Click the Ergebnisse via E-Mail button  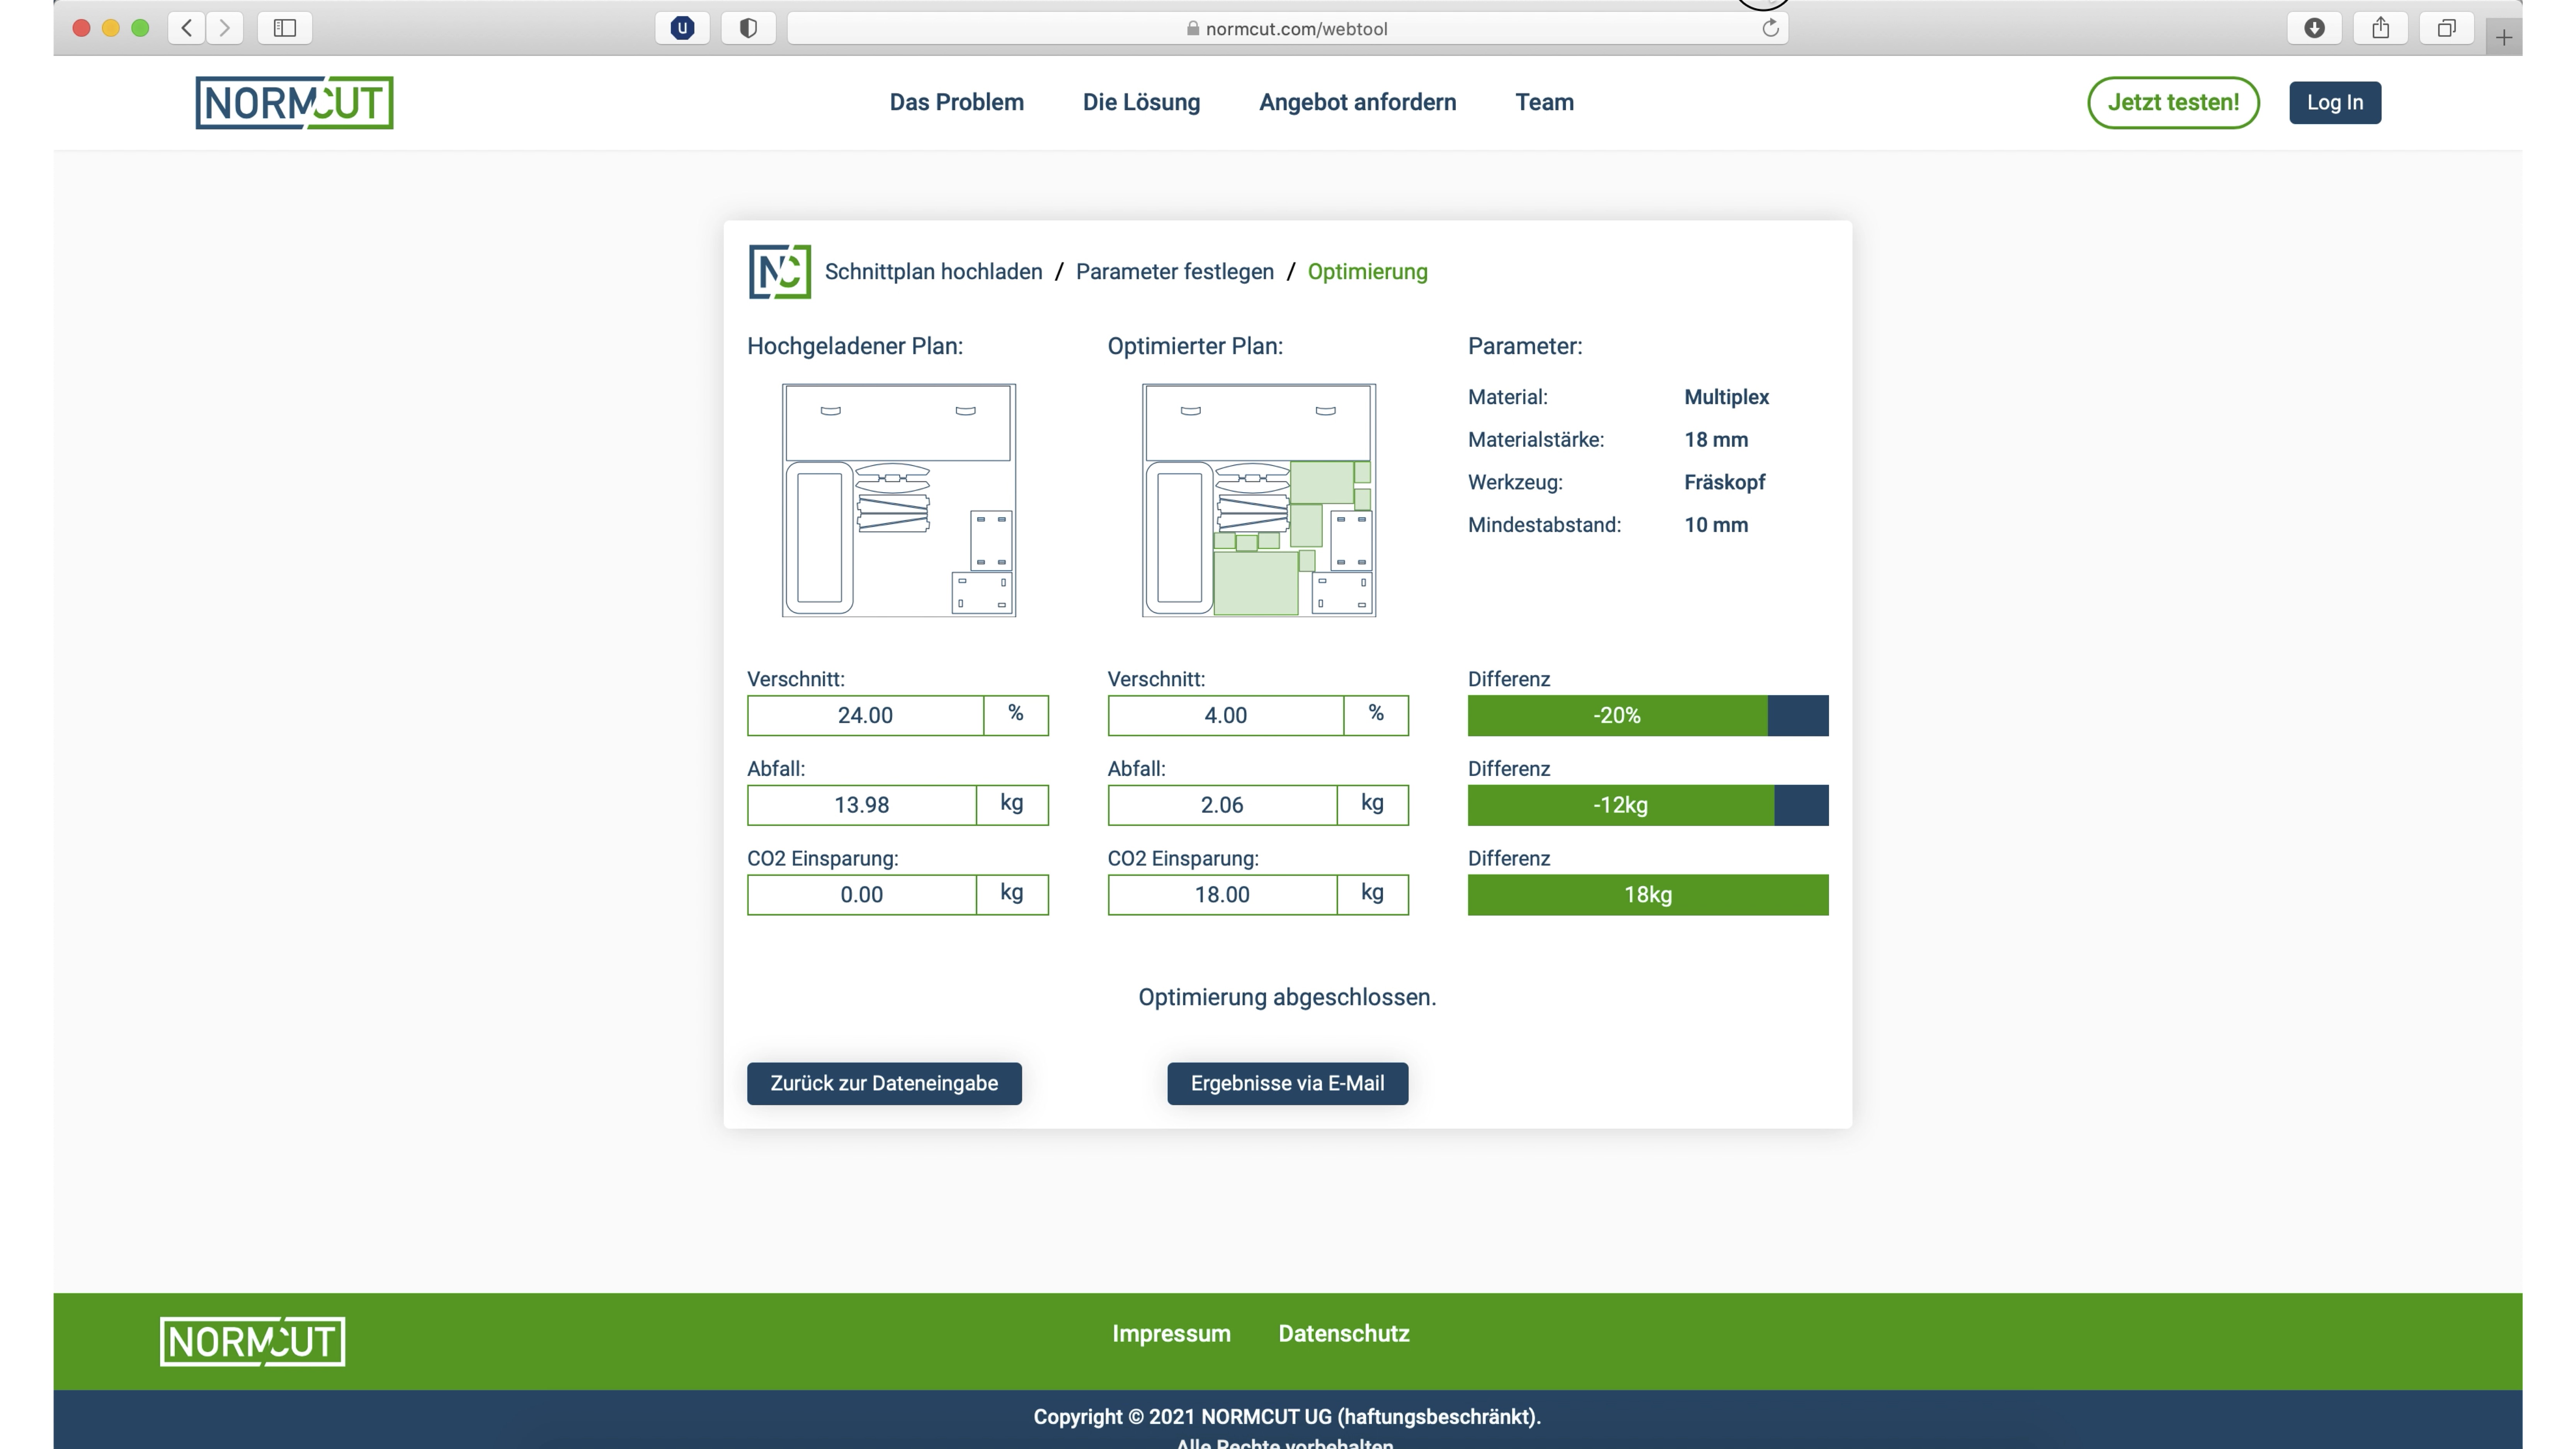pyautogui.click(x=1287, y=1083)
